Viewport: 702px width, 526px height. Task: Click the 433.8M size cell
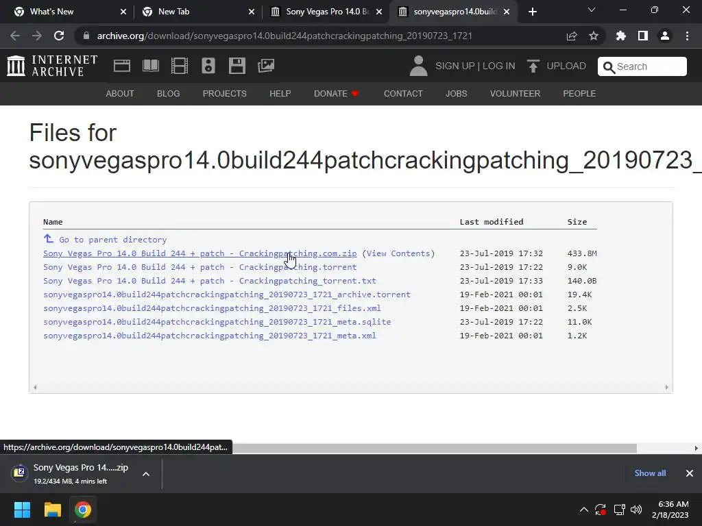[x=582, y=253]
